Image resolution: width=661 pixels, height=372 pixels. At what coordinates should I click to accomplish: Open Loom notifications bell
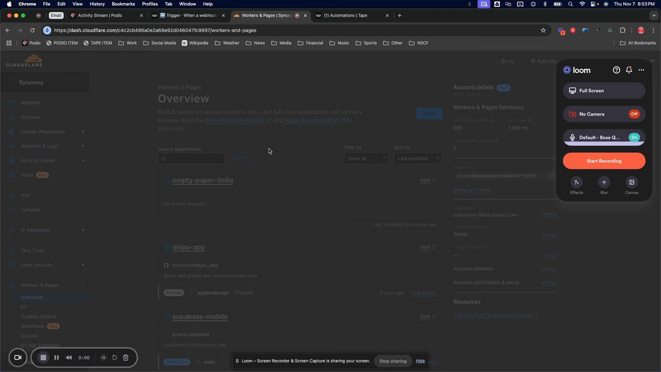click(628, 70)
